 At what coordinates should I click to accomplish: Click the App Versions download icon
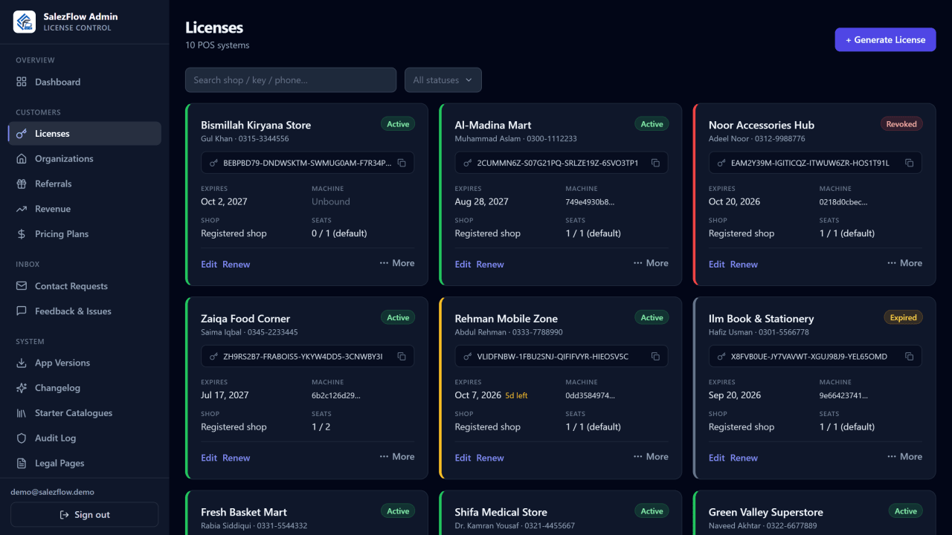22,363
